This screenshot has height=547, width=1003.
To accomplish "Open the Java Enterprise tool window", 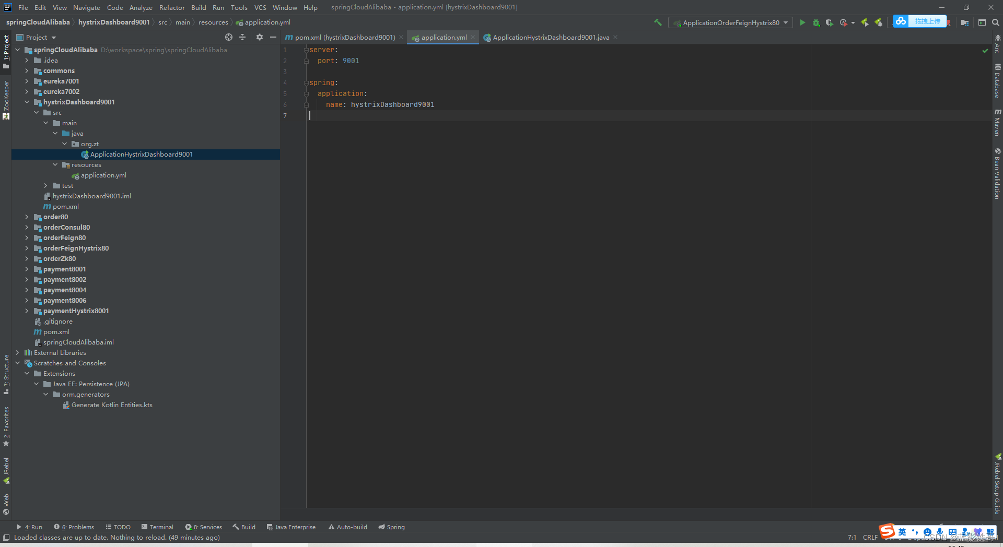I will click(291, 527).
